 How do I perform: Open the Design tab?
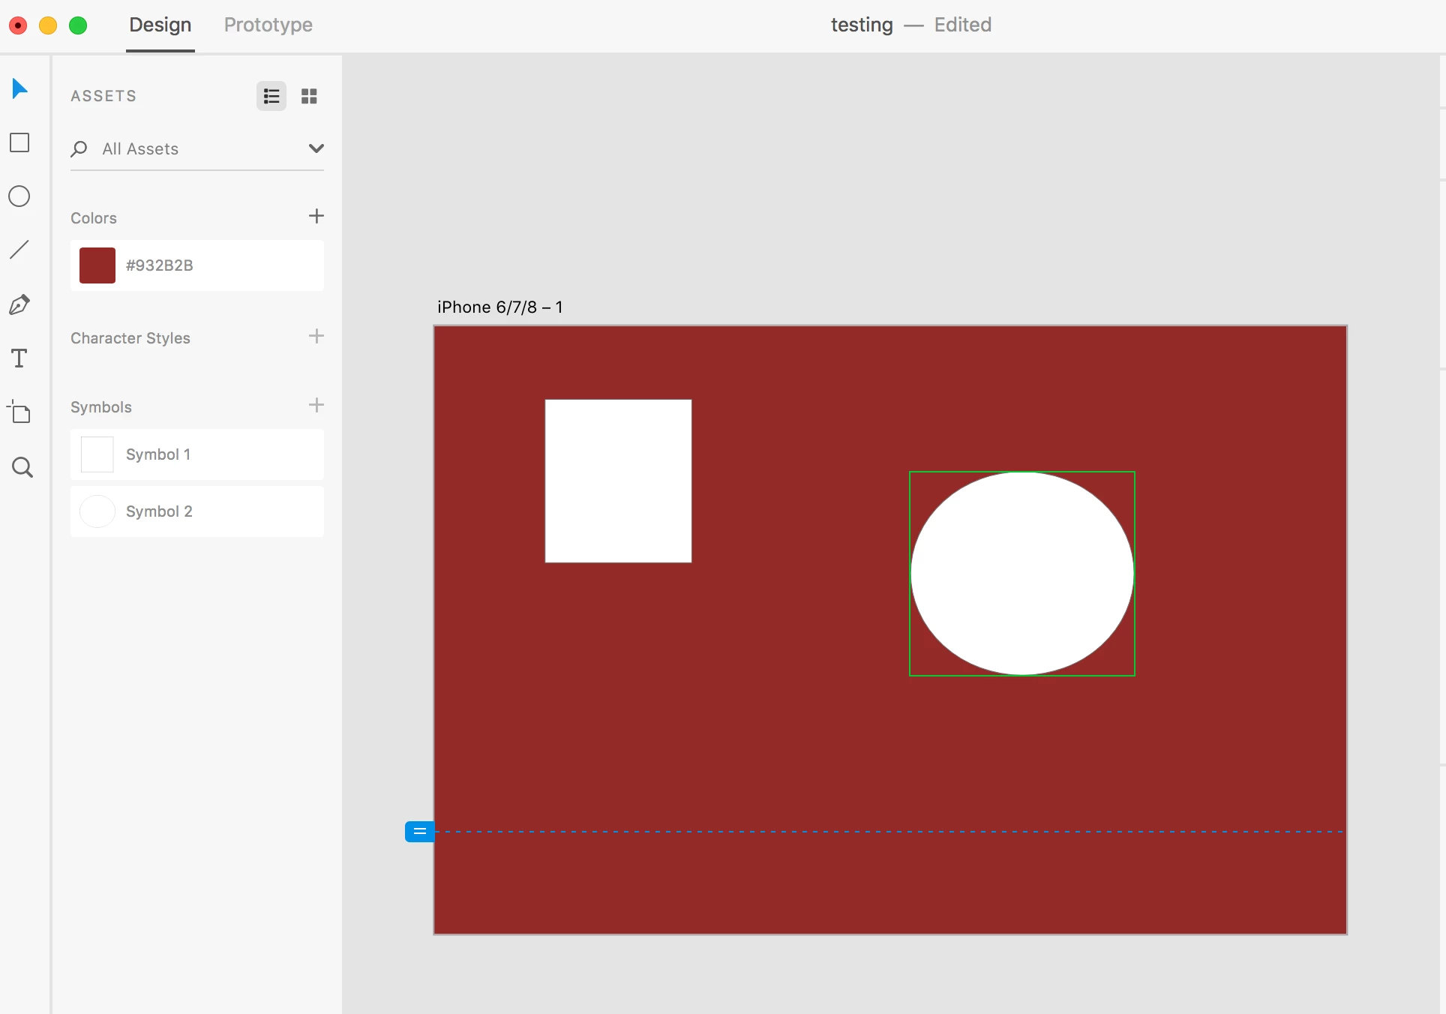tap(160, 25)
